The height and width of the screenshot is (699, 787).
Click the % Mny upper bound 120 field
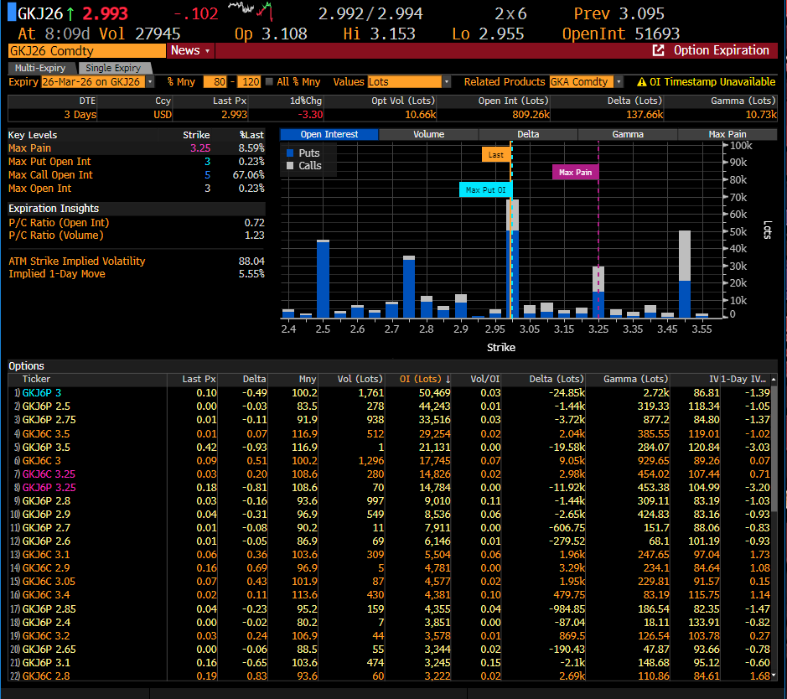click(x=249, y=82)
